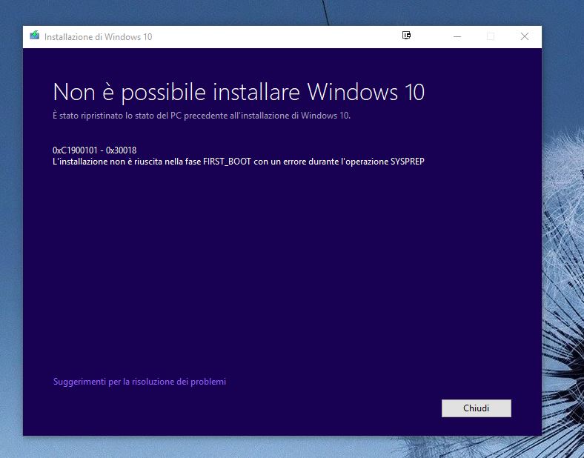Minimize the Installazione di Windows 10 window
Viewport: 584px width, 458px height.
[x=457, y=36]
